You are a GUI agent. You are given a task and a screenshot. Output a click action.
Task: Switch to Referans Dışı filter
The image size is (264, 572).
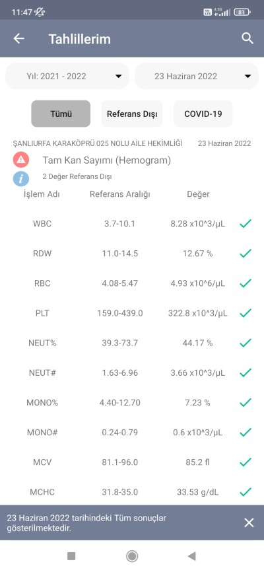click(x=132, y=114)
